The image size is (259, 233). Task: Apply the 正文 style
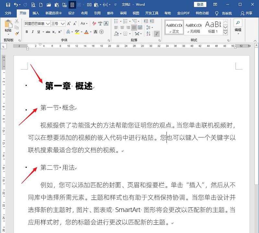point(174,27)
